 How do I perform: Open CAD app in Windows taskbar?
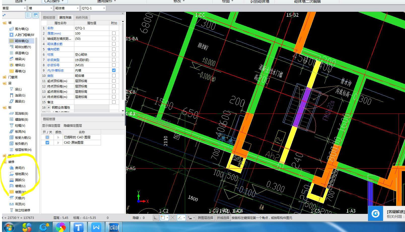point(114,227)
